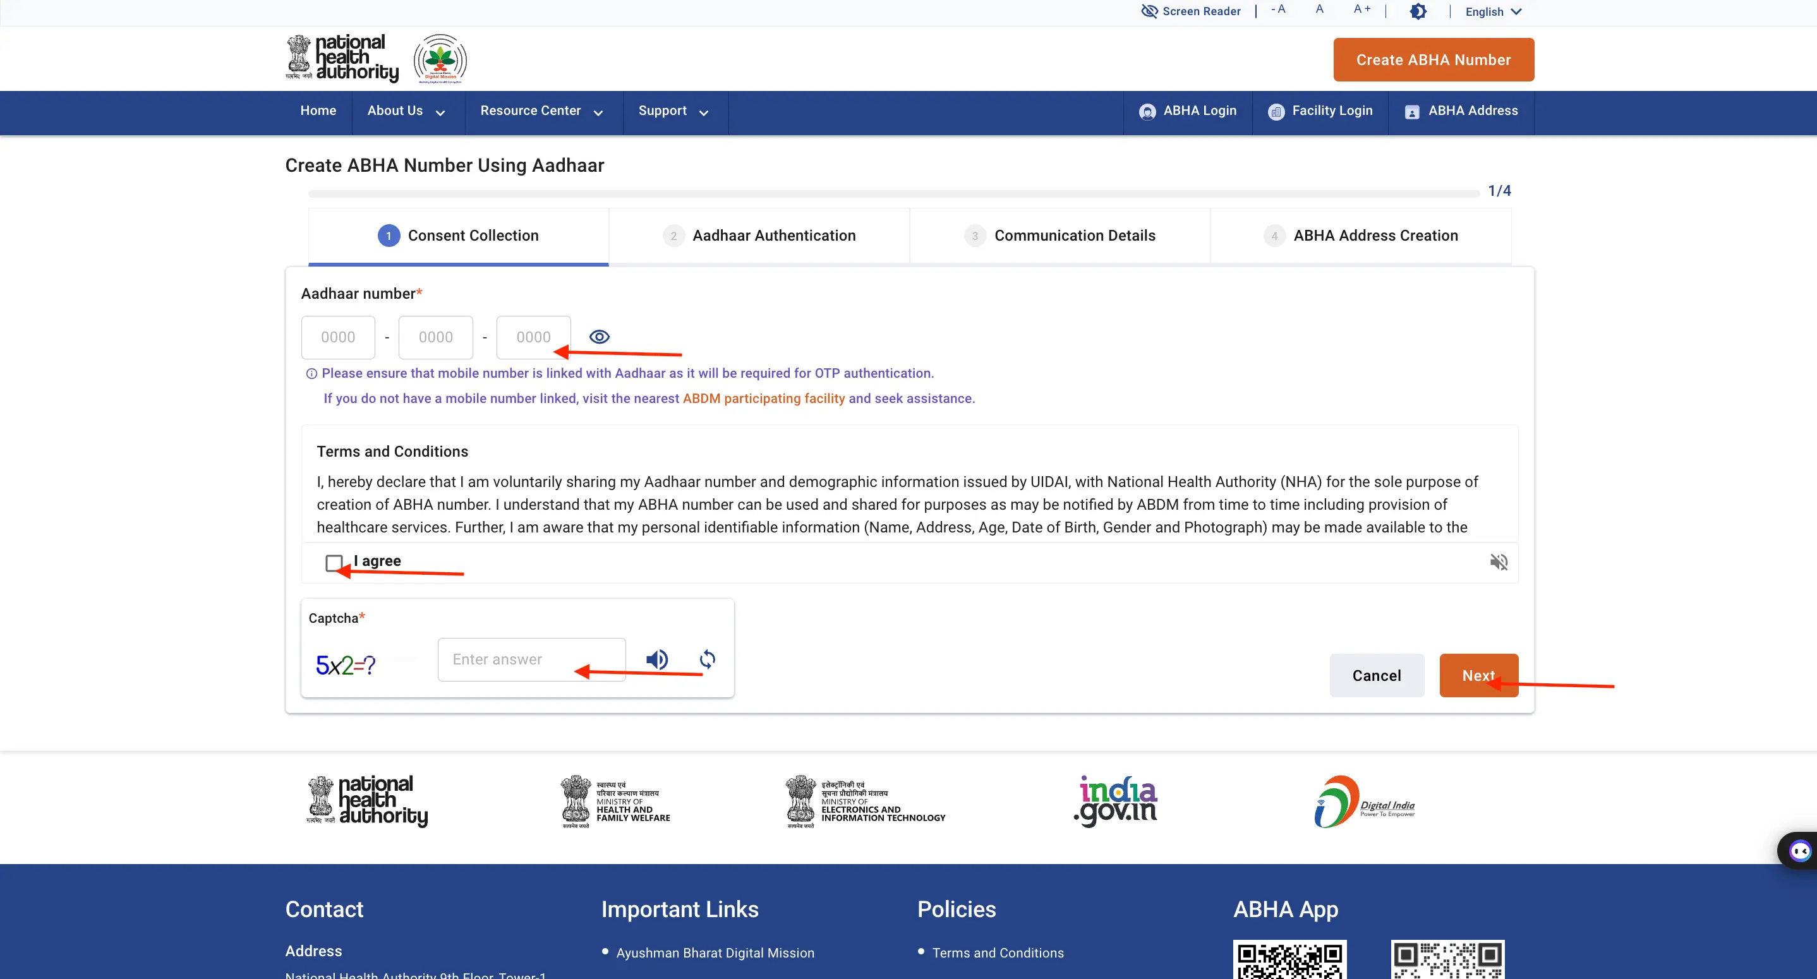Reset font size with normal A
1817x979 pixels.
[1320, 9]
